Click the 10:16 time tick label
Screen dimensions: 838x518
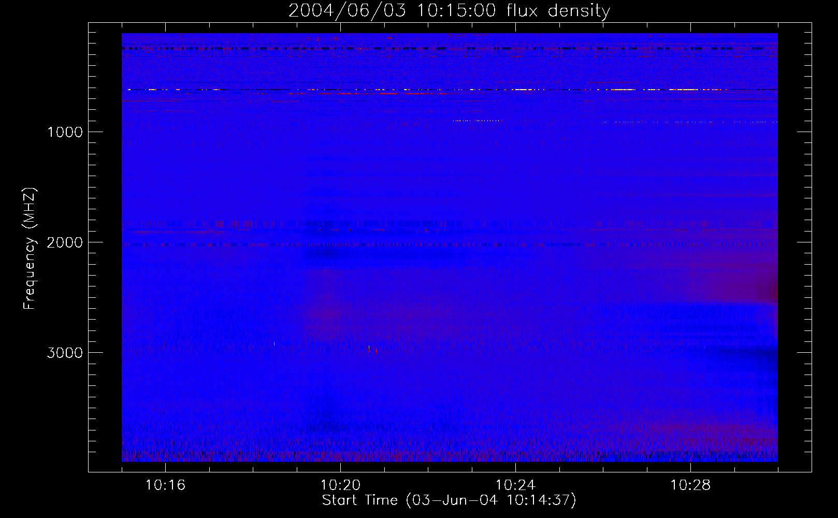point(165,485)
